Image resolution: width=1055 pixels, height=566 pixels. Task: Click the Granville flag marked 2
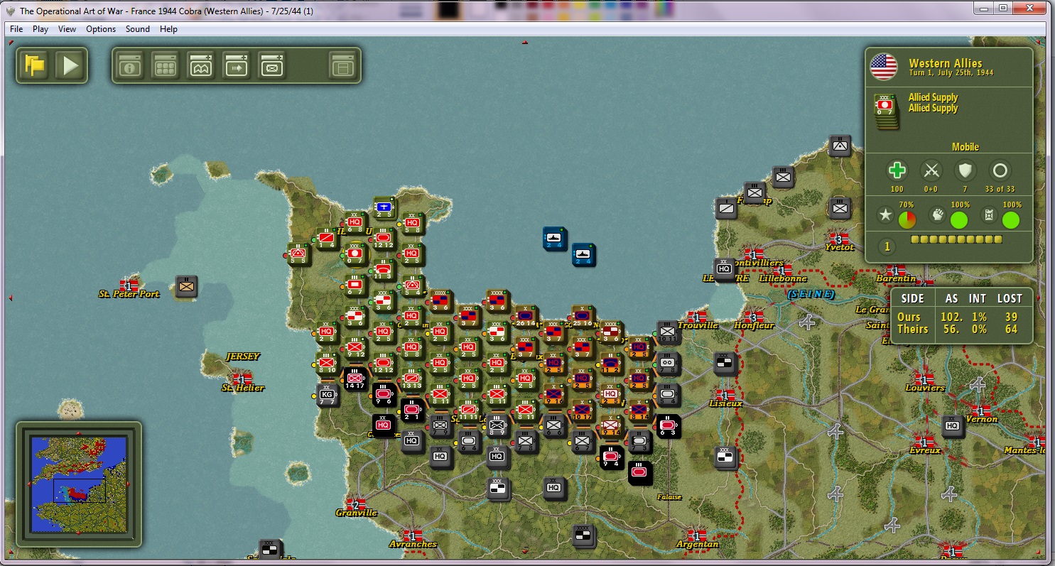coord(356,504)
